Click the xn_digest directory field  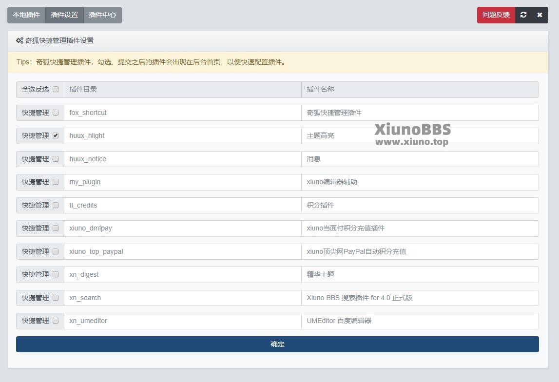coord(183,275)
